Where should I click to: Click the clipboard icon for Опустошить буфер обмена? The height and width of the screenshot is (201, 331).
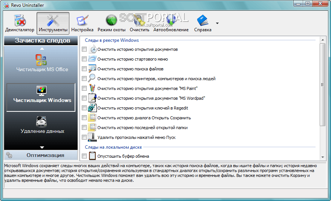(92, 156)
